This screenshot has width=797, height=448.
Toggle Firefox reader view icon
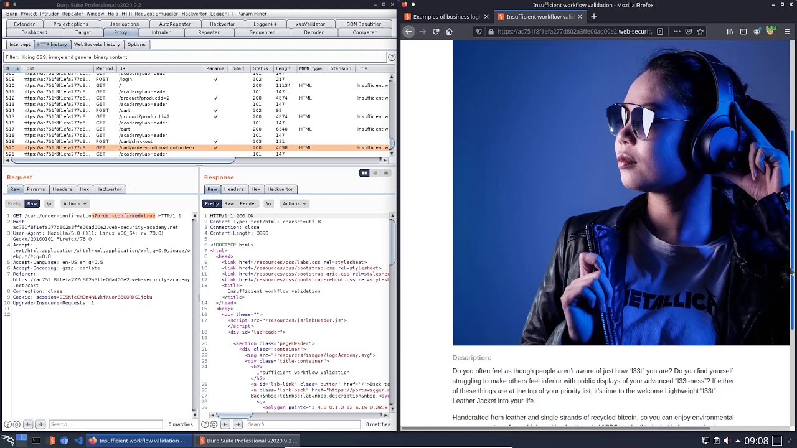click(x=660, y=31)
